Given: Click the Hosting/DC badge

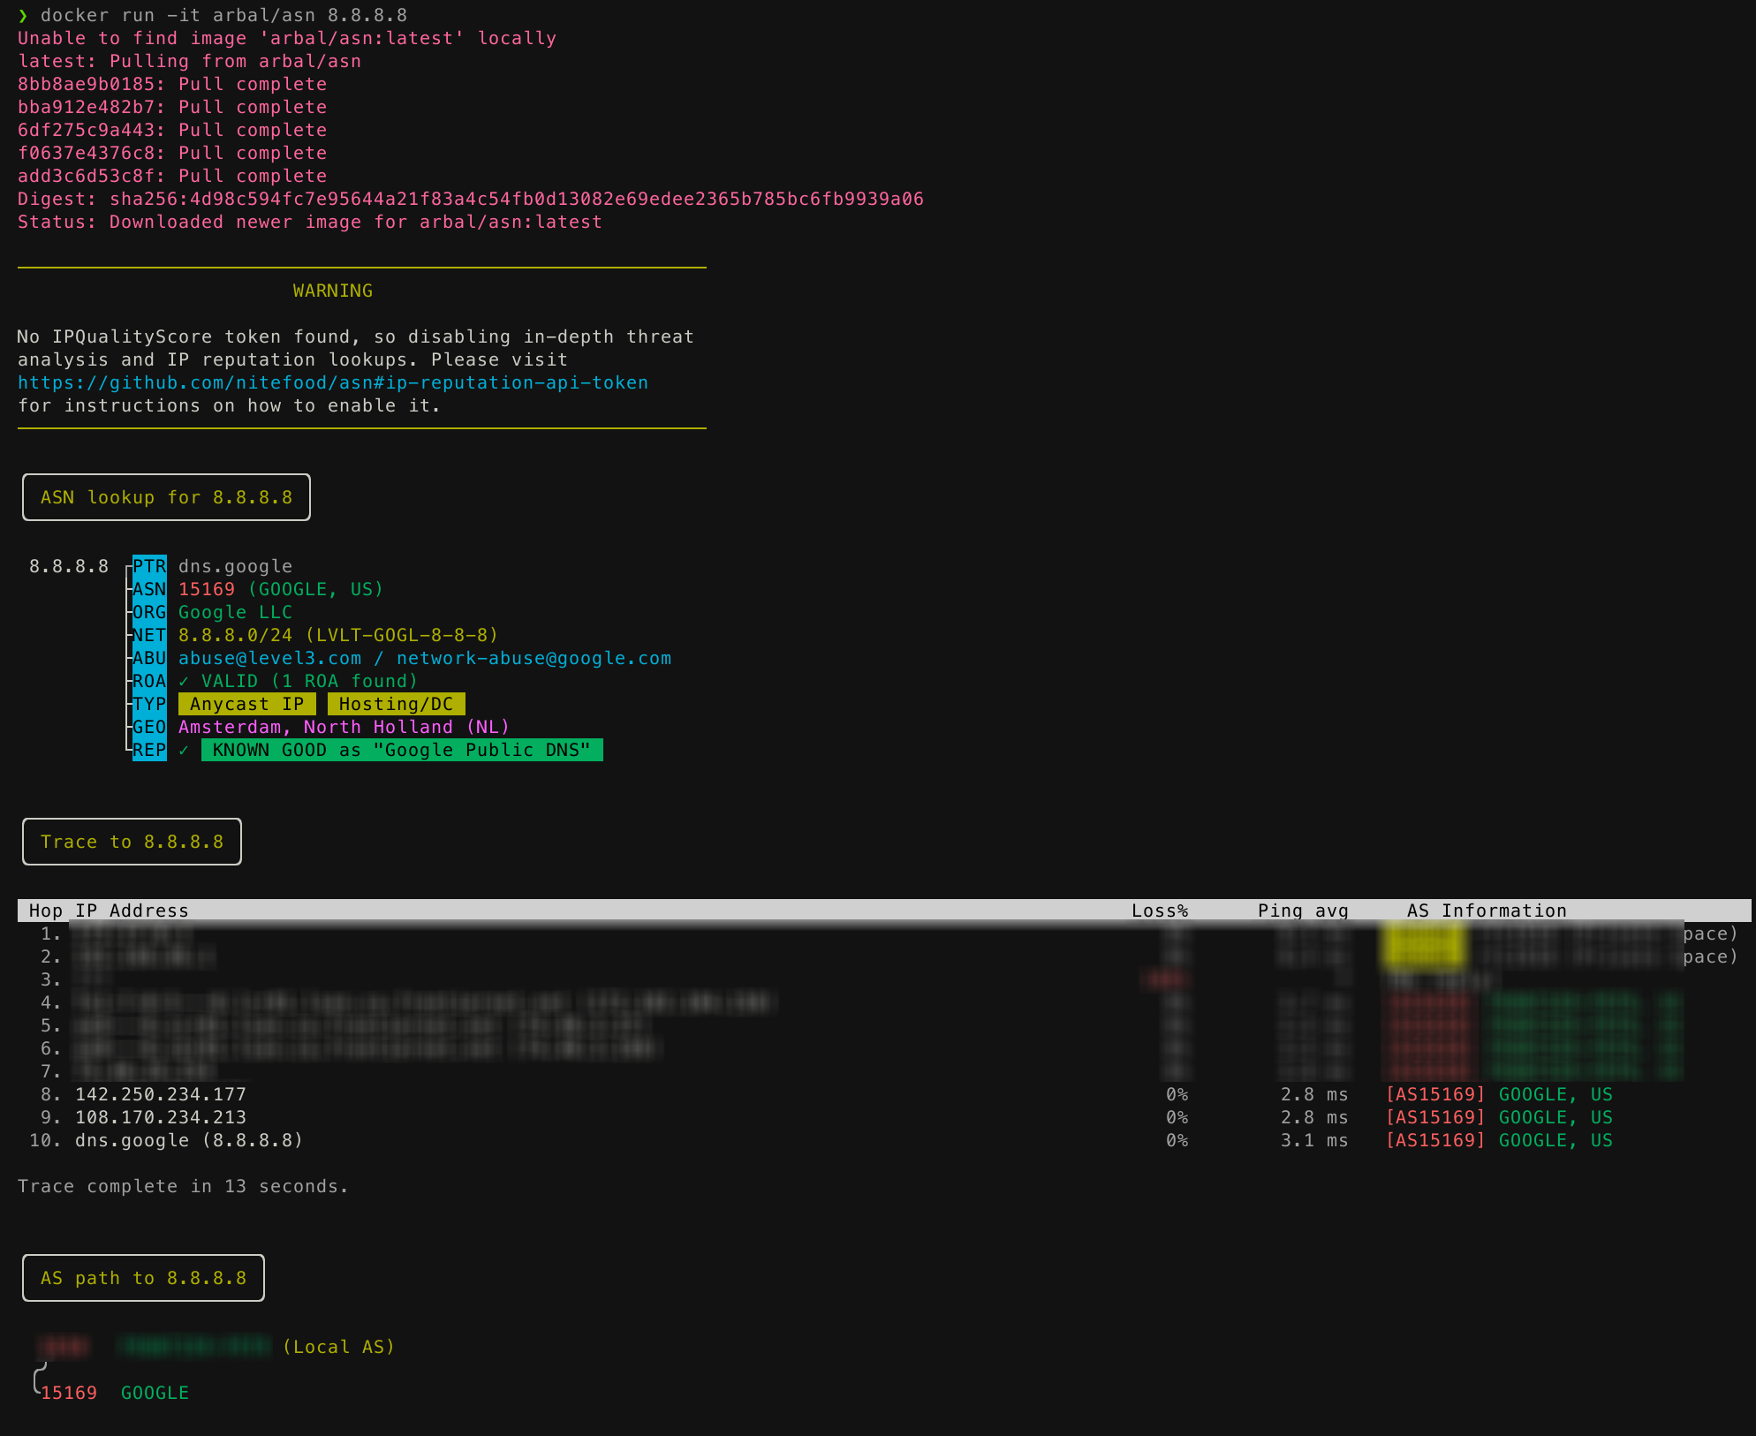Looking at the screenshot, I should click(x=396, y=704).
